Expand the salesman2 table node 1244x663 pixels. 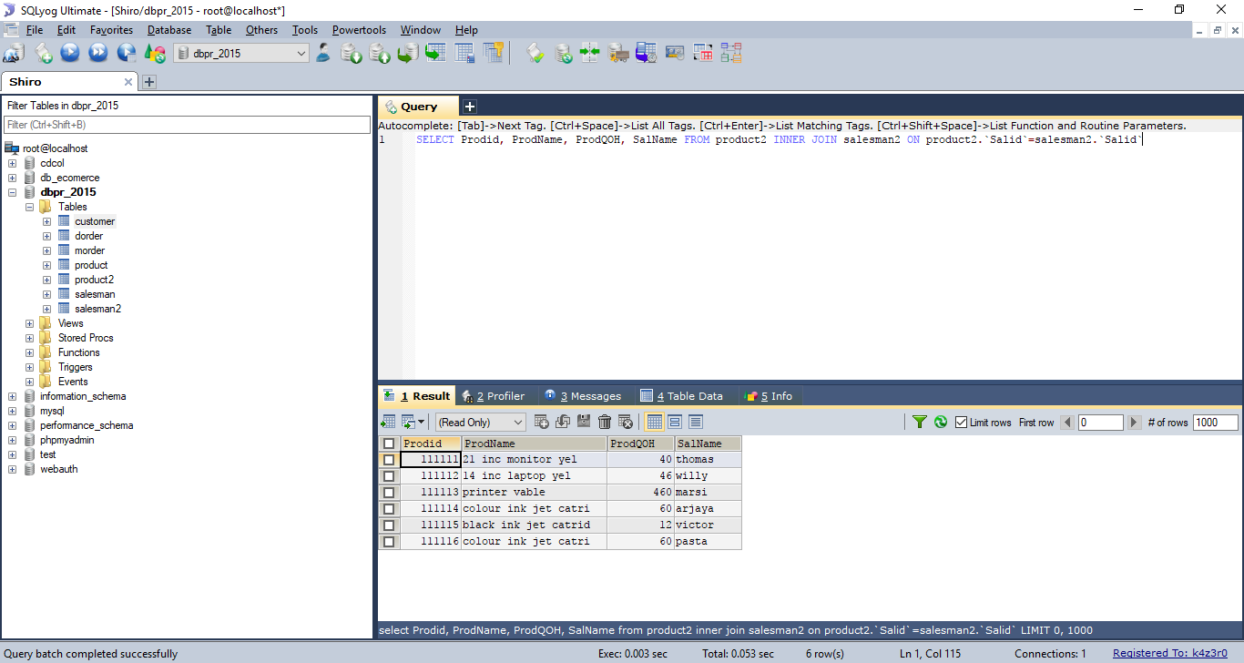click(x=46, y=309)
